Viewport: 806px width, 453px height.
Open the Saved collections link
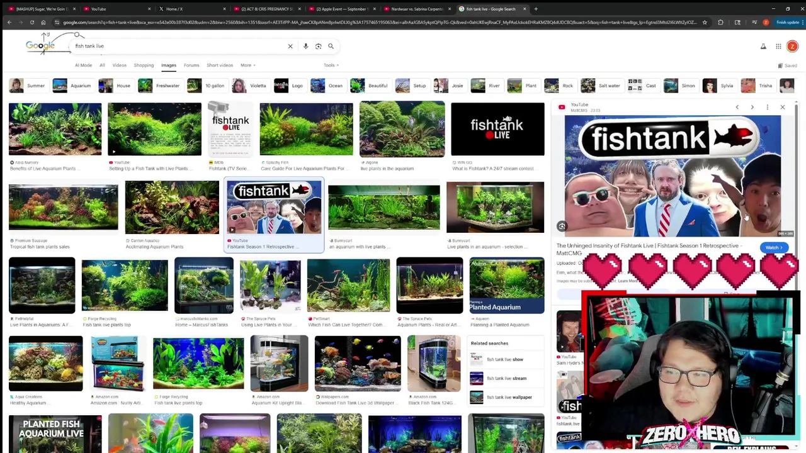tap(788, 65)
